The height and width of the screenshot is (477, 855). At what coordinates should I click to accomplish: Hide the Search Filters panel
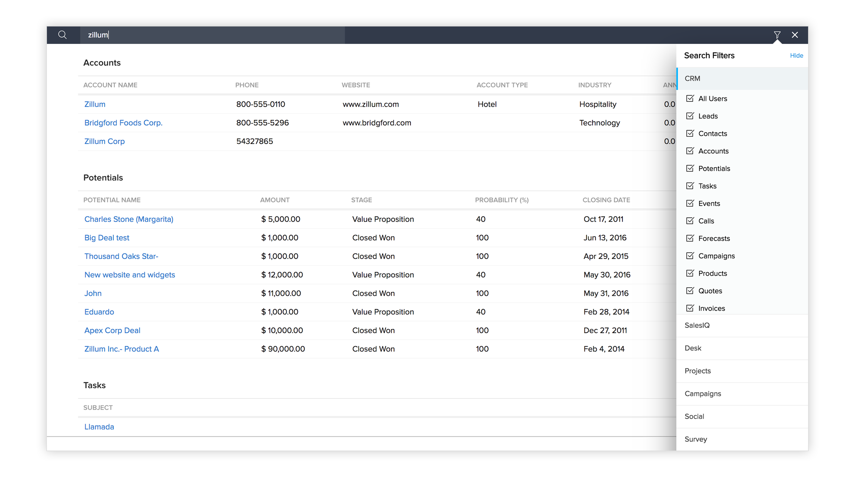(796, 56)
